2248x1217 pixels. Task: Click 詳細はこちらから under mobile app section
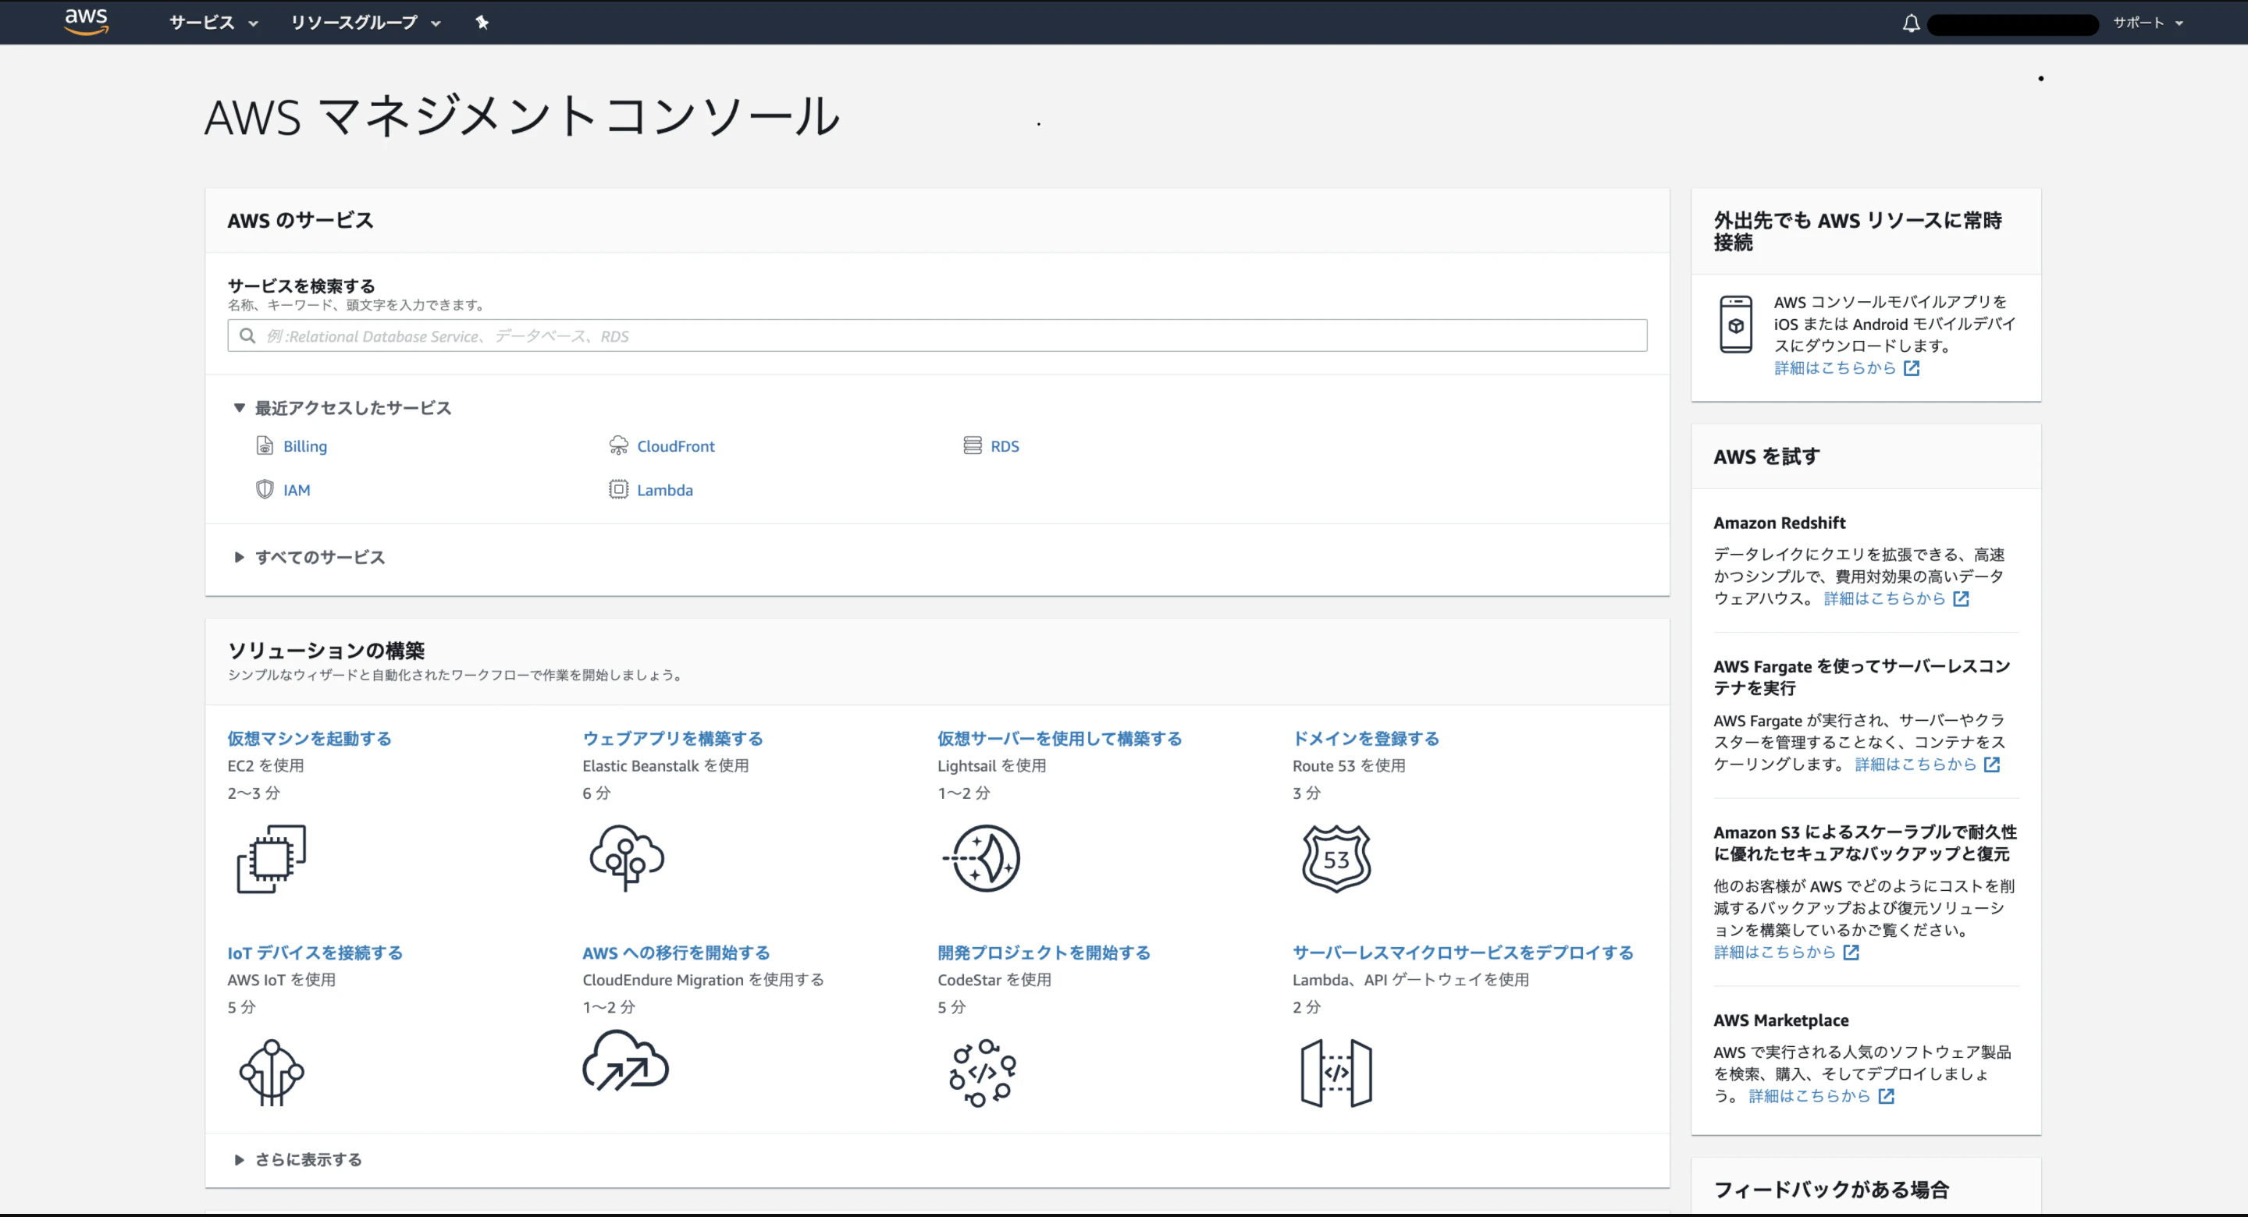1835,368
